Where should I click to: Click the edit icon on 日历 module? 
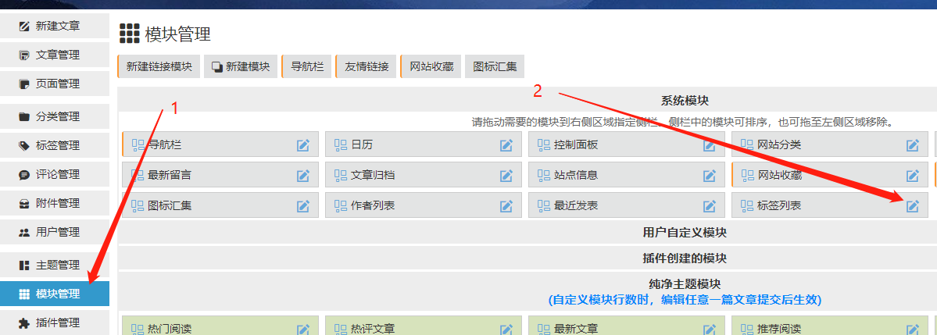pos(506,145)
